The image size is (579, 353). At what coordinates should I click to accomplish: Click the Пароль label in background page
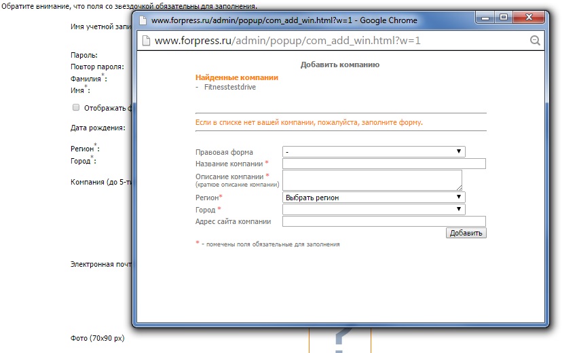click(x=83, y=55)
